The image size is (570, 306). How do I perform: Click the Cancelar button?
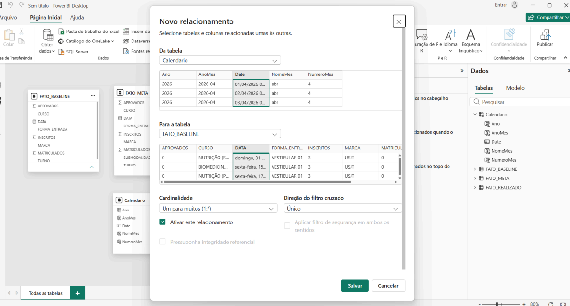[388, 285]
